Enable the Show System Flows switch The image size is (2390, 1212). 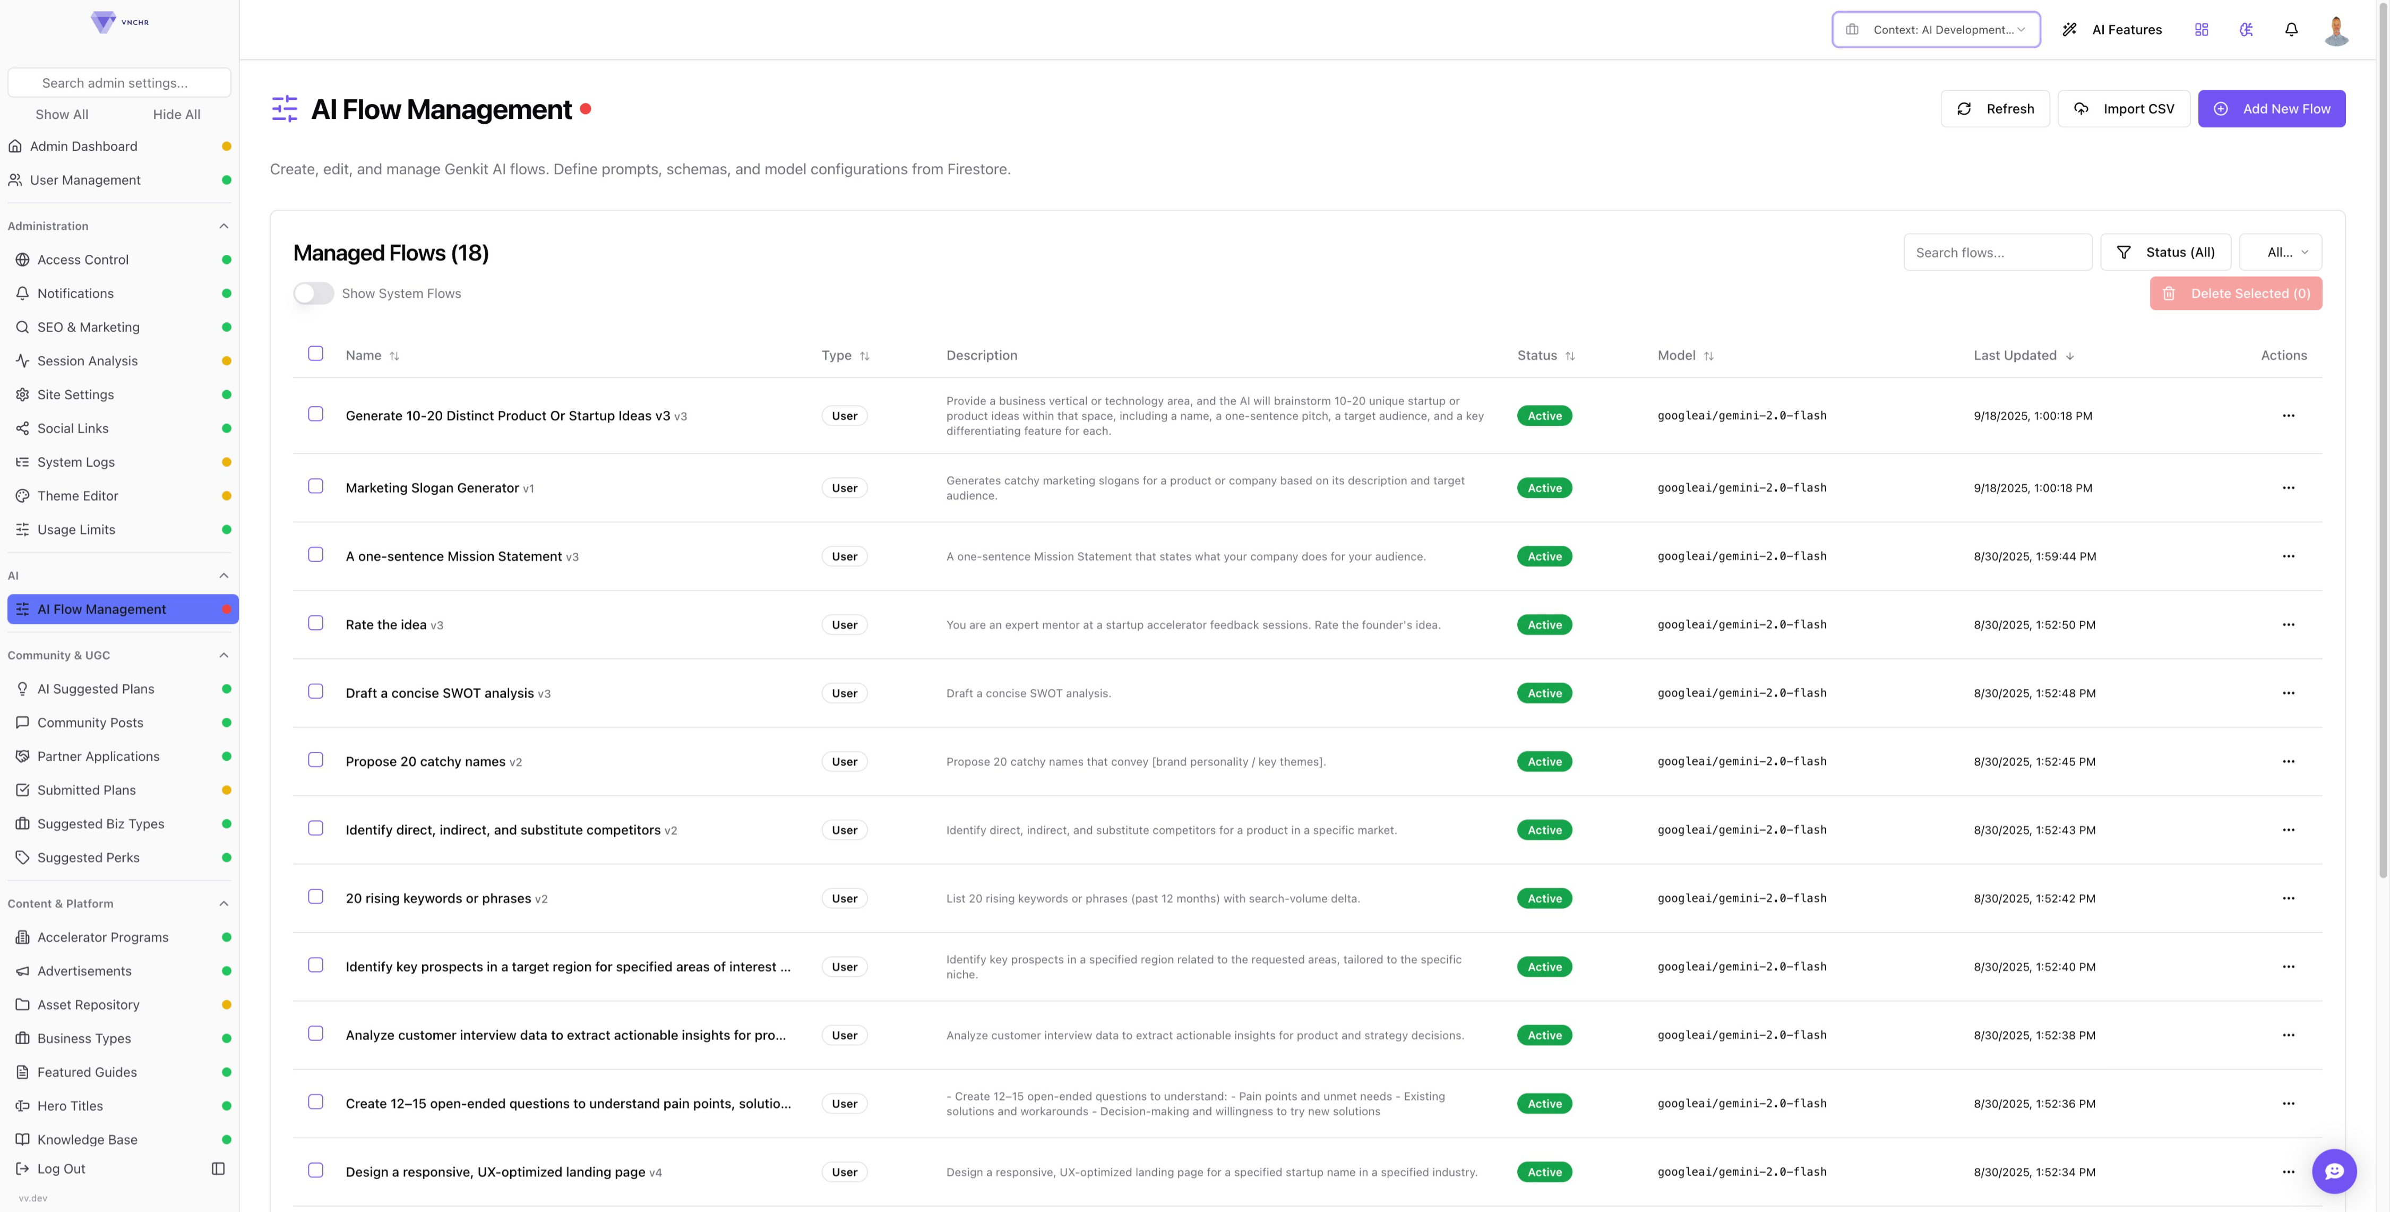click(x=314, y=293)
